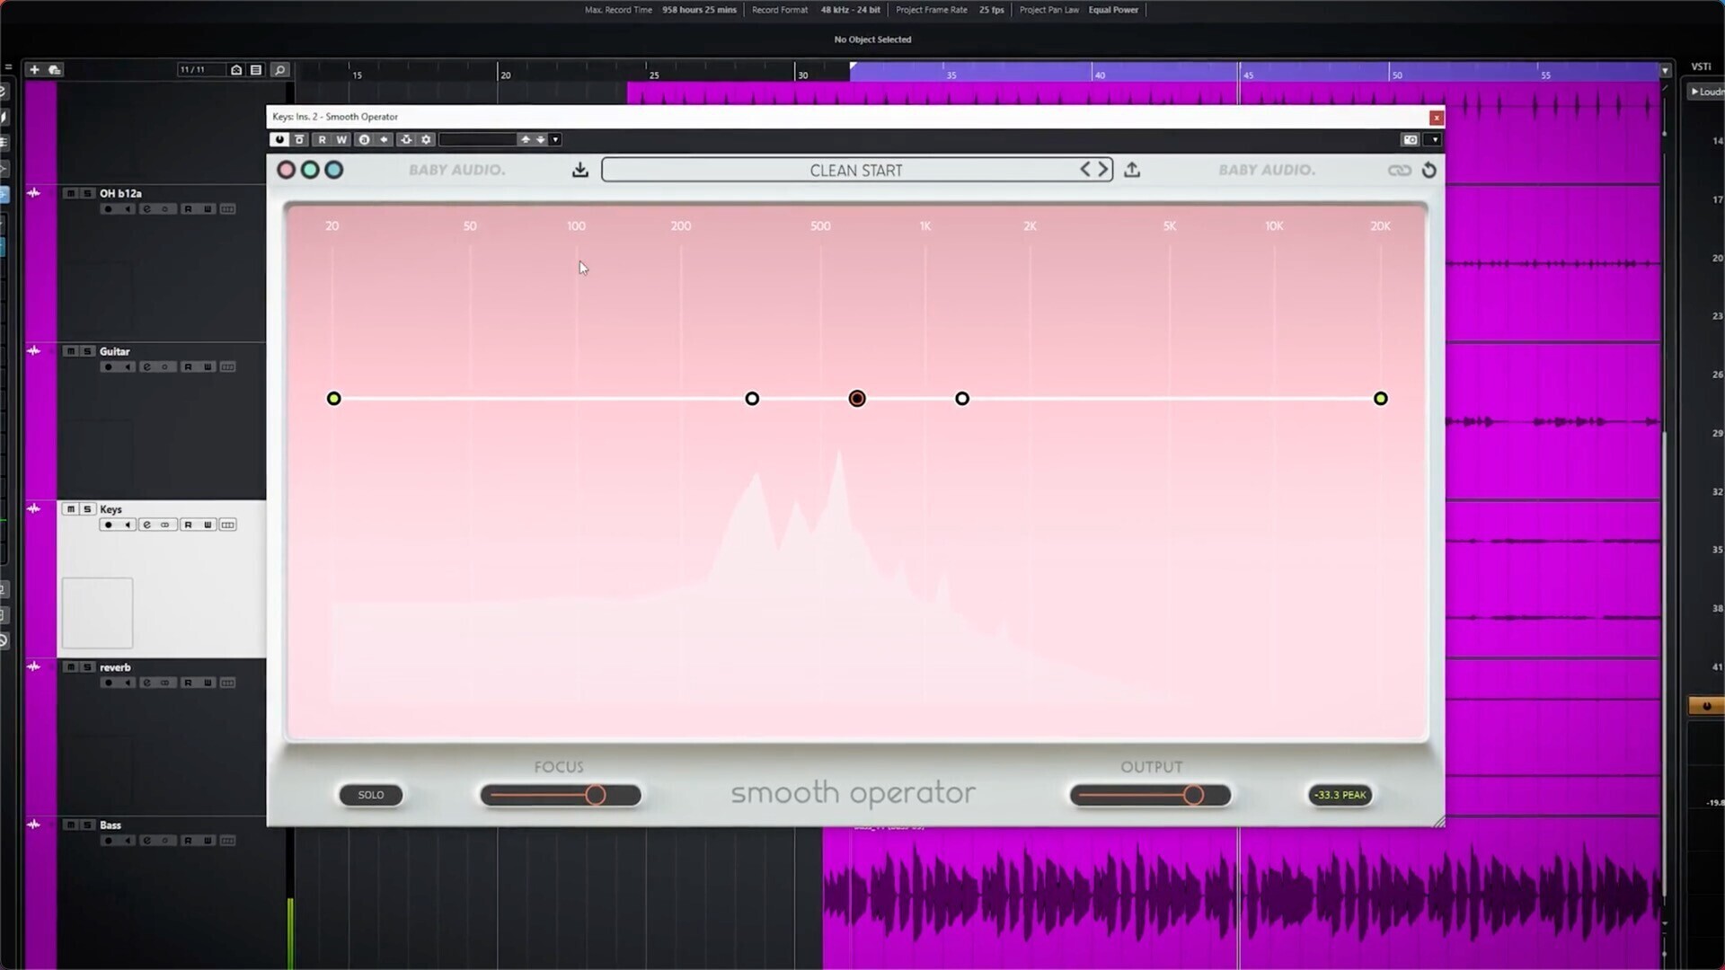Go to next preset with right chevron
This screenshot has width=1725, height=970.
click(x=1102, y=170)
